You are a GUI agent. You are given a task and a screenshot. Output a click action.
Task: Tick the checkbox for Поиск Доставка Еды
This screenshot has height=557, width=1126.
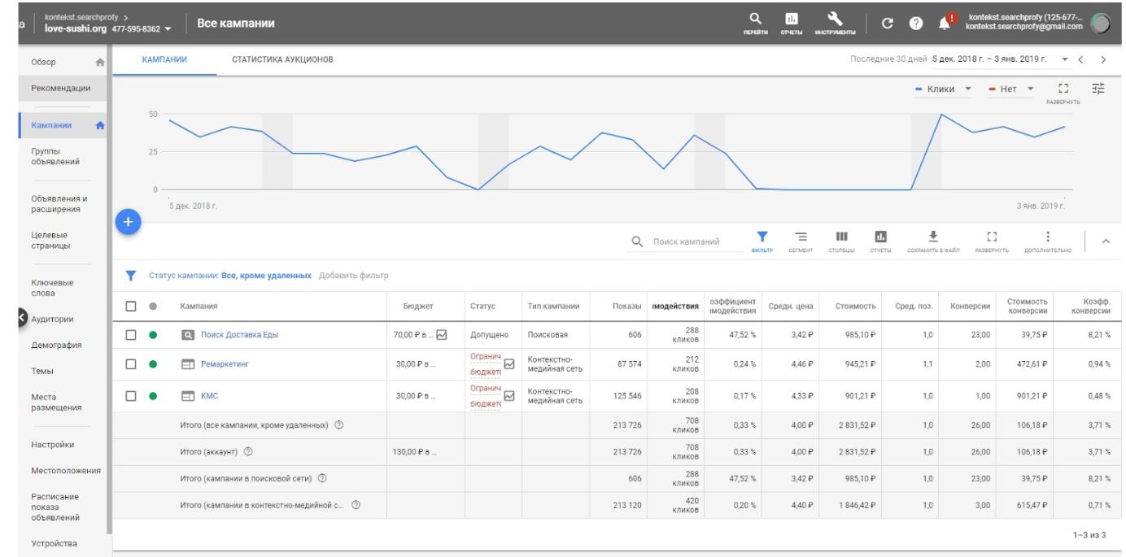(x=132, y=334)
